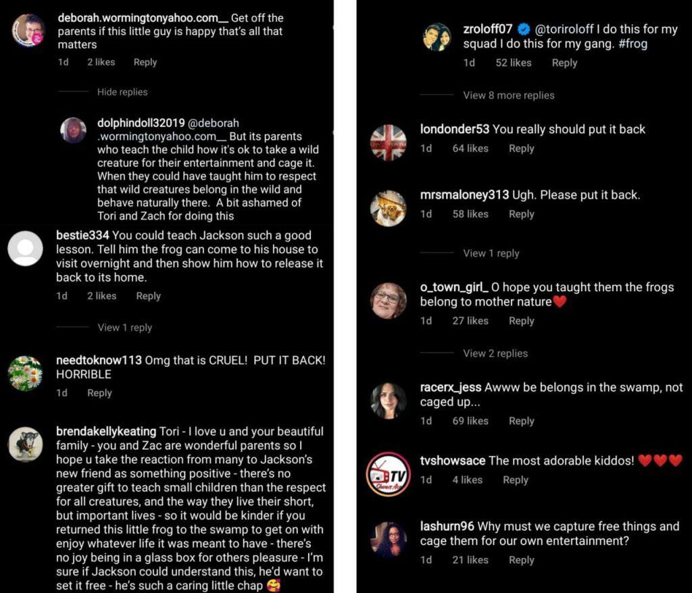Tap needtoknow113's daisy flower avatar
The height and width of the screenshot is (593, 692).
(26, 373)
